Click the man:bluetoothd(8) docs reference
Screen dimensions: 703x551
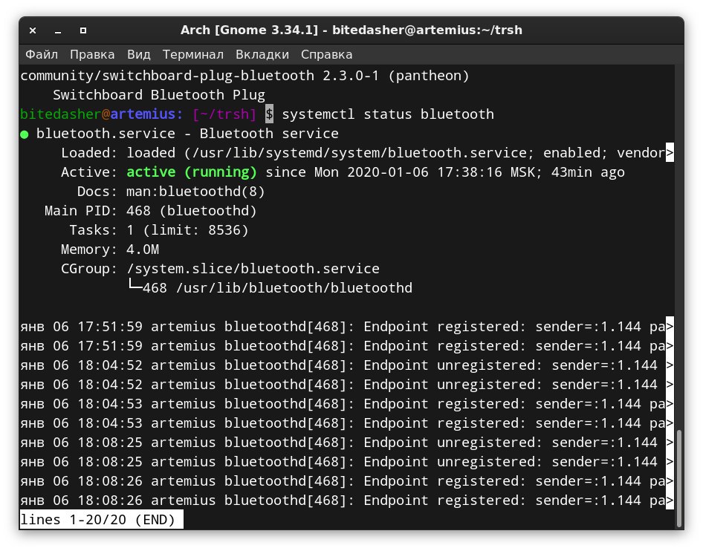196,192
